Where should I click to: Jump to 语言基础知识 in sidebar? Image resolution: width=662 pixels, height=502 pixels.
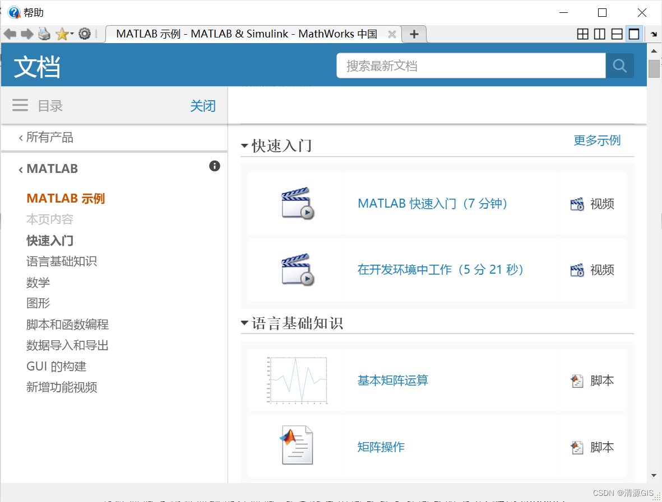(x=62, y=261)
